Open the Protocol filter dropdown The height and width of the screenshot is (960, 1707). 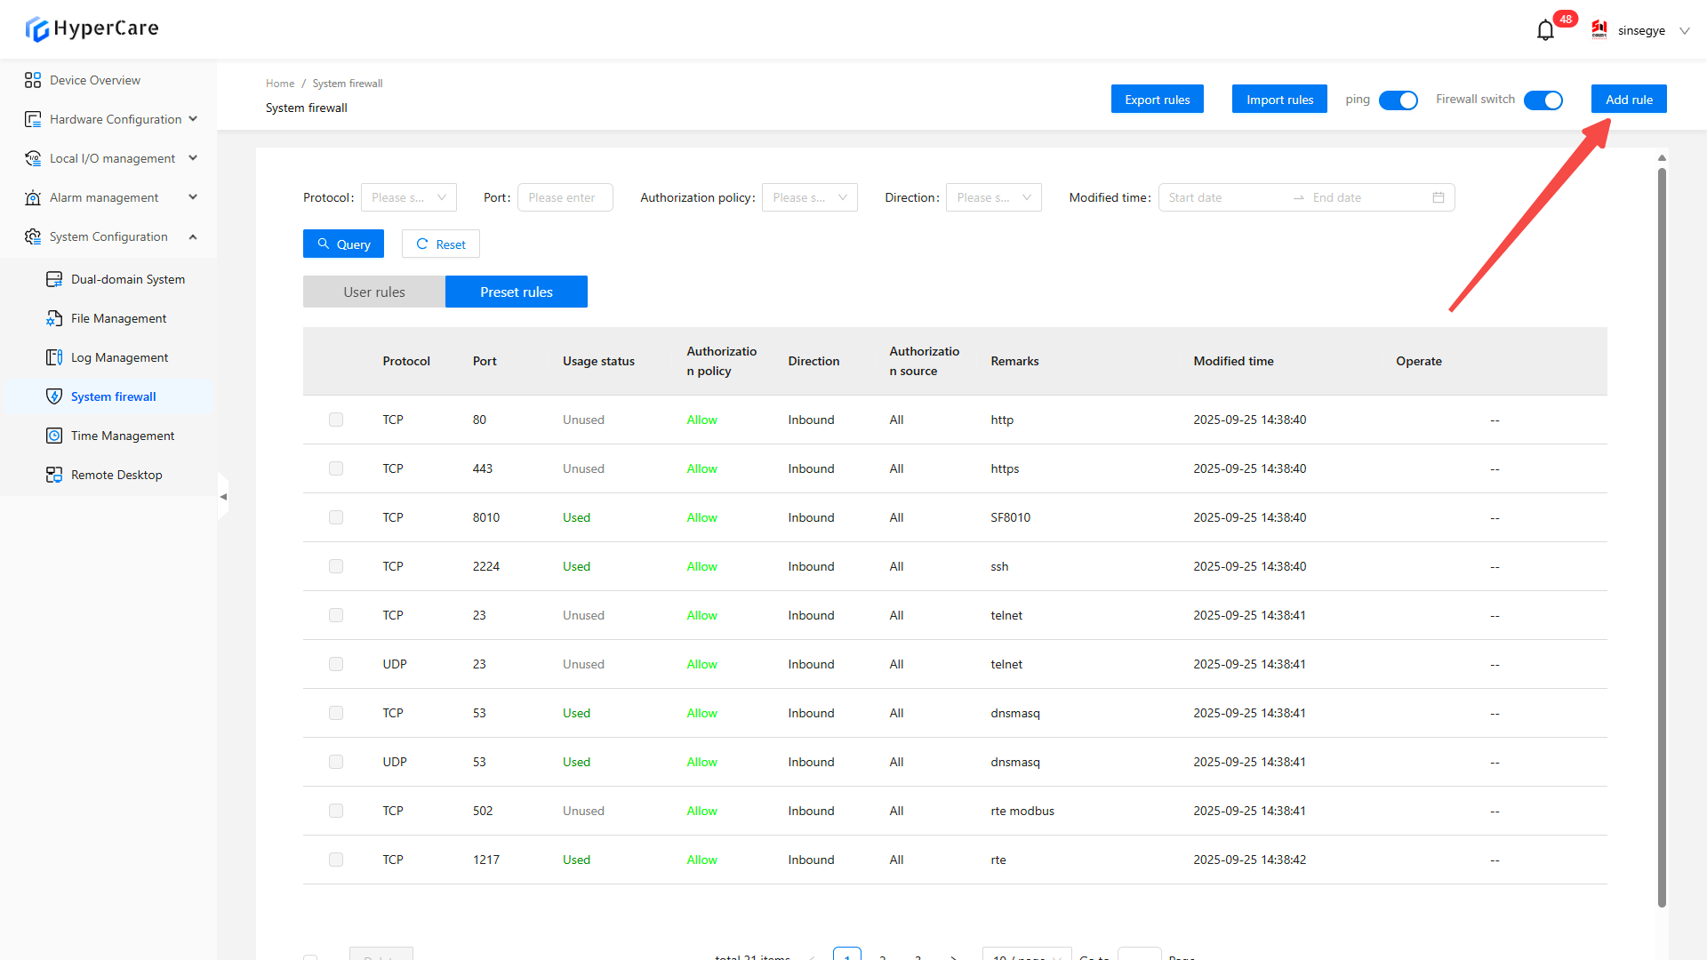tap(408, 197)
